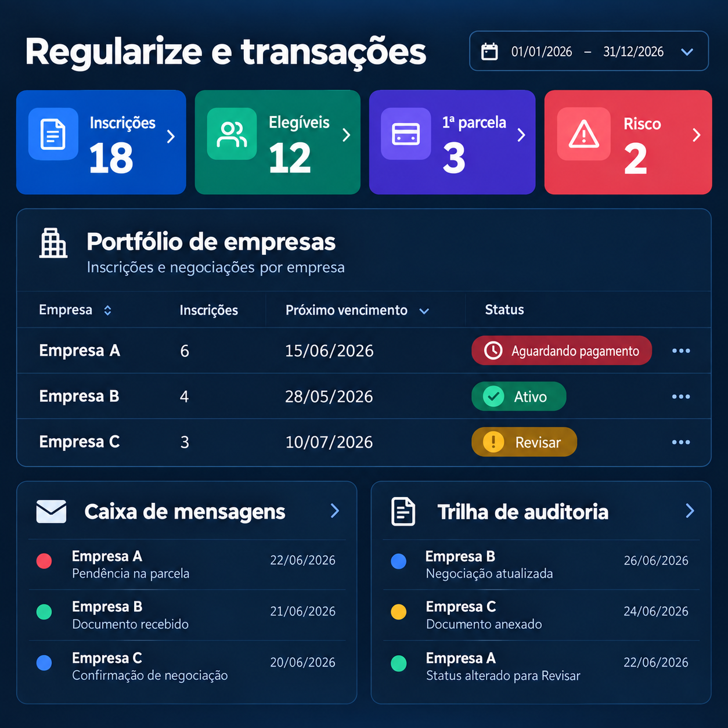Image resolution: width=728 pixels, height=728 pixels.
Task: Click the Risco warning triangle icon
Action: [x=583, y=134]
